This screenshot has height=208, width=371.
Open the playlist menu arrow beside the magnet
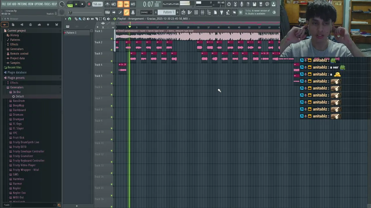[66, 19]
